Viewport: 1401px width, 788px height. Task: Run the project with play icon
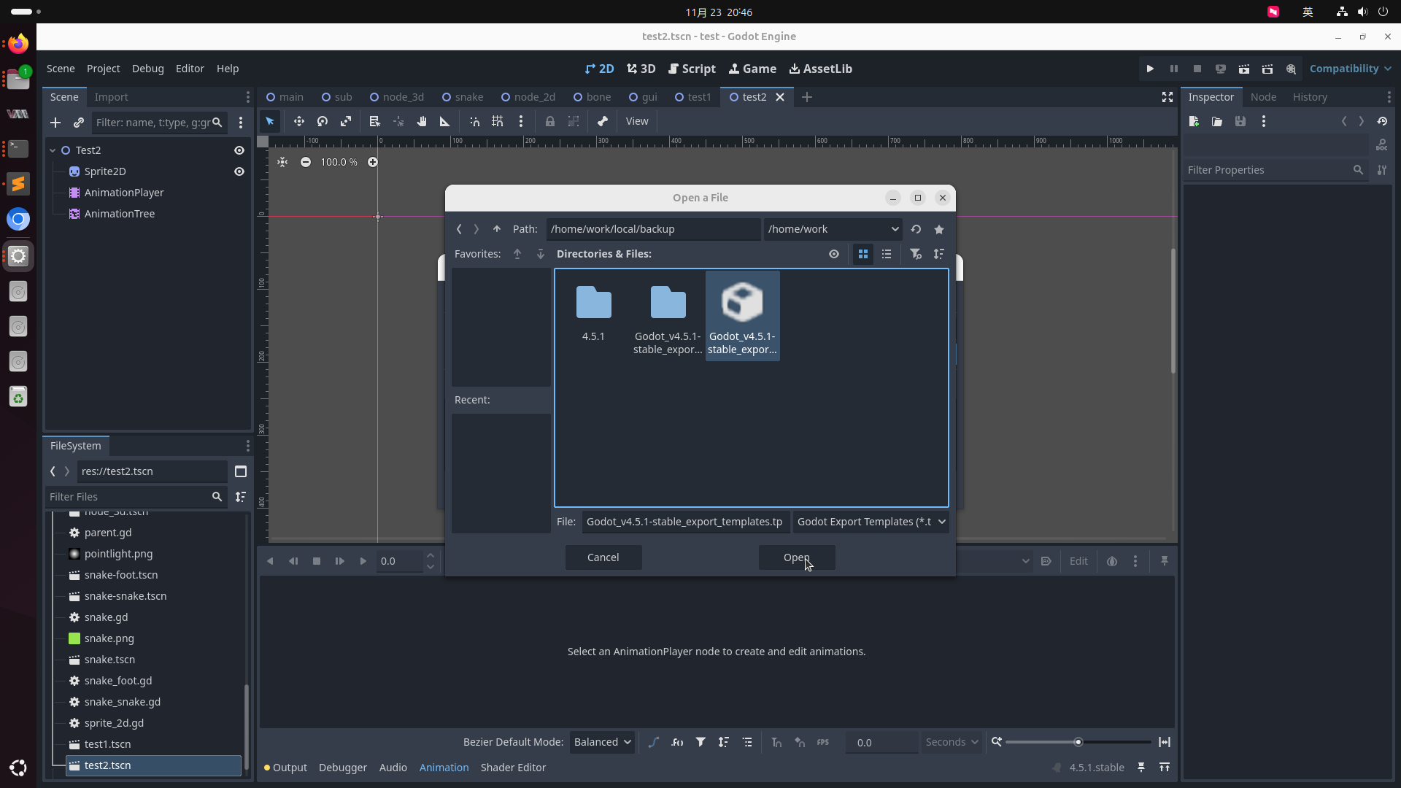tap(1150, 69)
